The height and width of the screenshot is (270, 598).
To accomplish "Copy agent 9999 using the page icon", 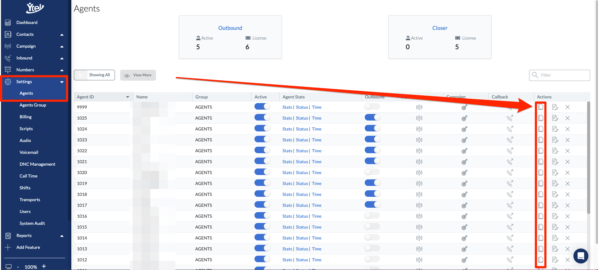I will point(541,107).
